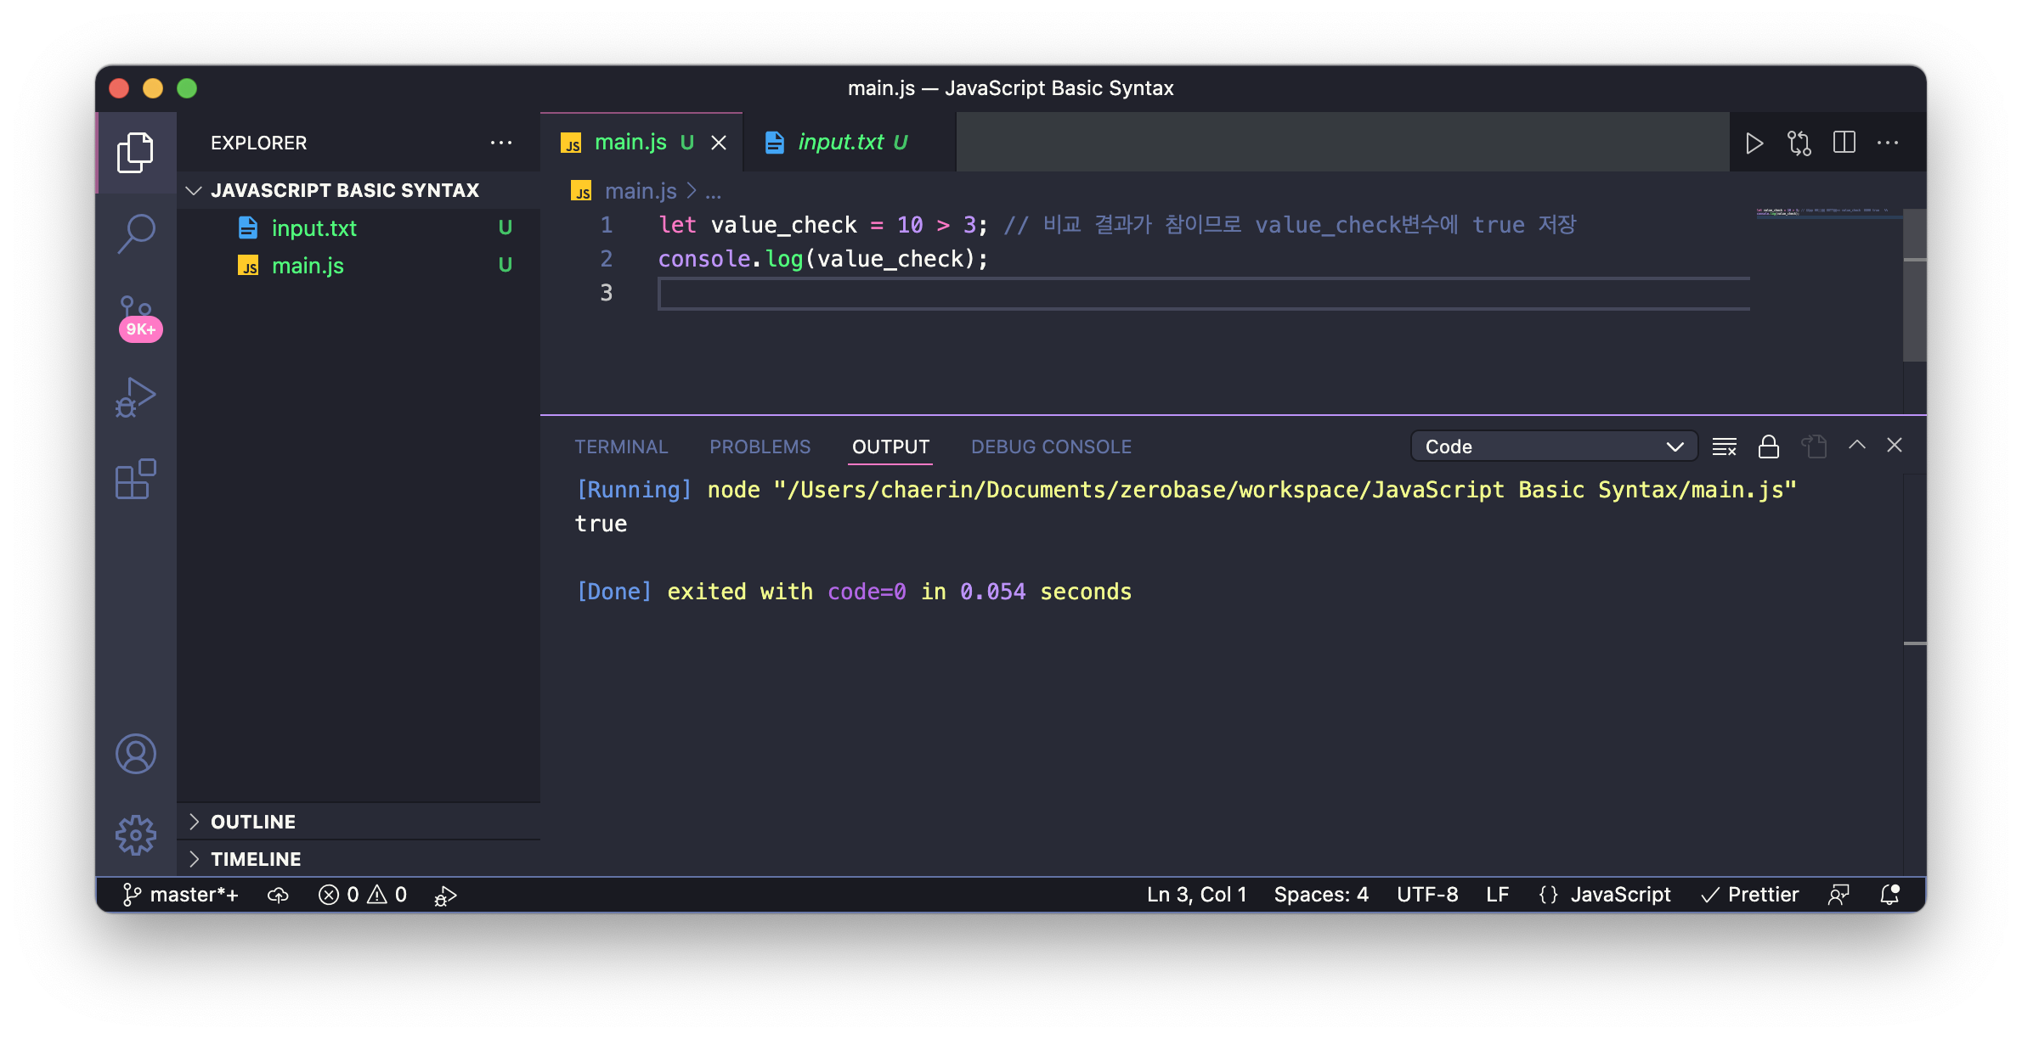Open the Search view in activity bar

[136, 233]
